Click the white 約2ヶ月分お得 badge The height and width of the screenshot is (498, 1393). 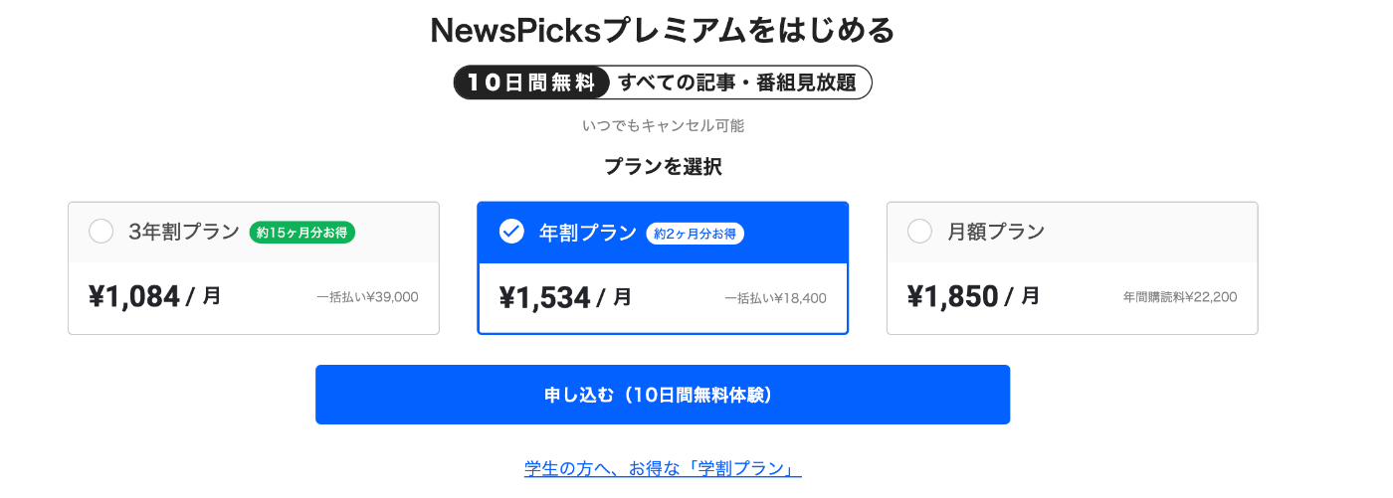[696, 234]
